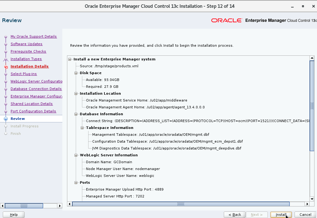Select the Source /tmp/stage/products.xml row
Viewport: 317px width, 218px height.
109,66
